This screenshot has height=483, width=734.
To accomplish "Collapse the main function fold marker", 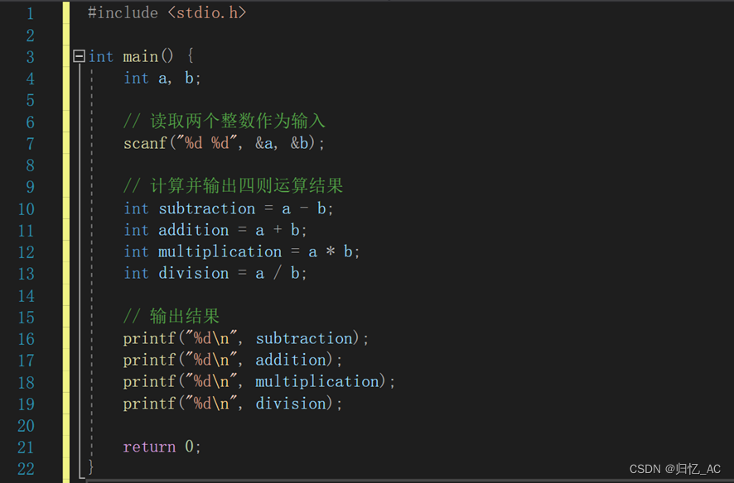I will 79,56.
